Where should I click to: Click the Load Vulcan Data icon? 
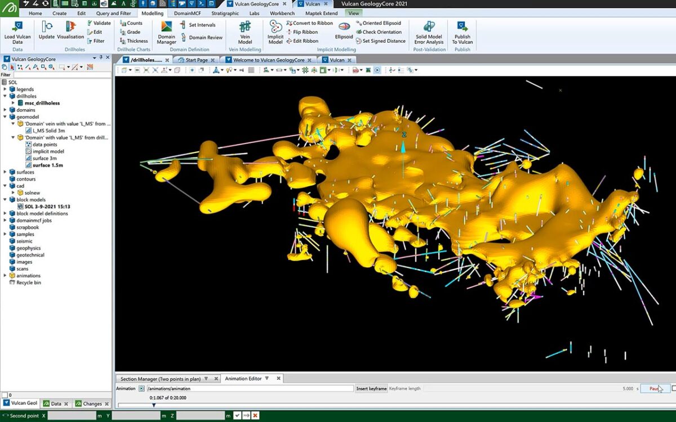[x=17, y=33]
